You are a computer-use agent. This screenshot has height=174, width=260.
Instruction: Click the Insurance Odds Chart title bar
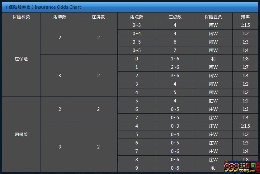coord(130,7)
